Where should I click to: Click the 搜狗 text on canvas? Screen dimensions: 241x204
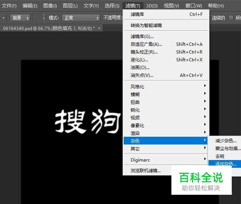(x=88, y=121)
